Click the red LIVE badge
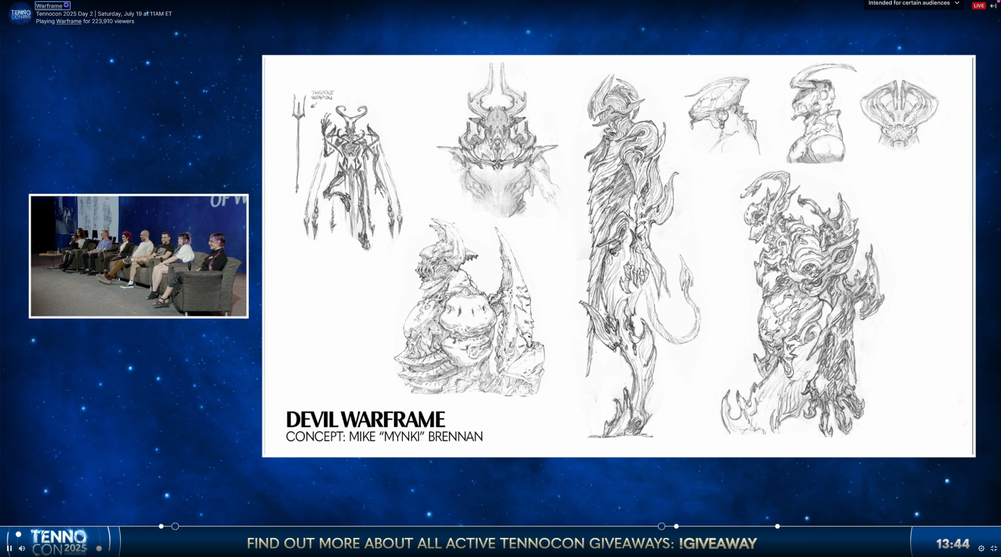The height and width of the screenshot is (557, 1001). (979, 5)
